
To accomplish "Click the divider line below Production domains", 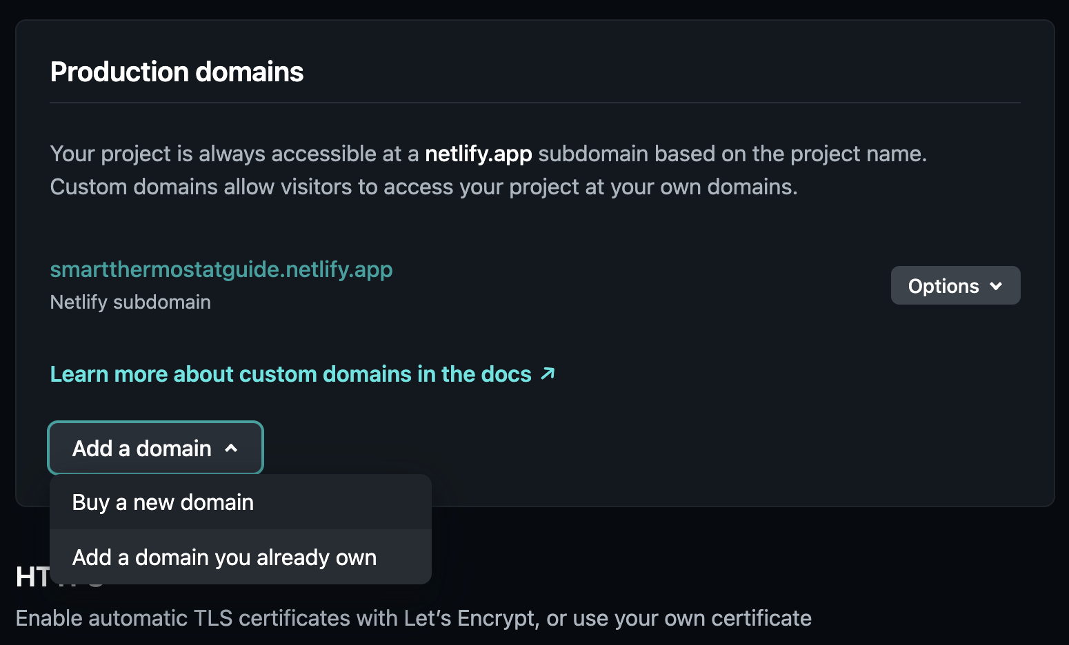I will (x=534, y=103).
